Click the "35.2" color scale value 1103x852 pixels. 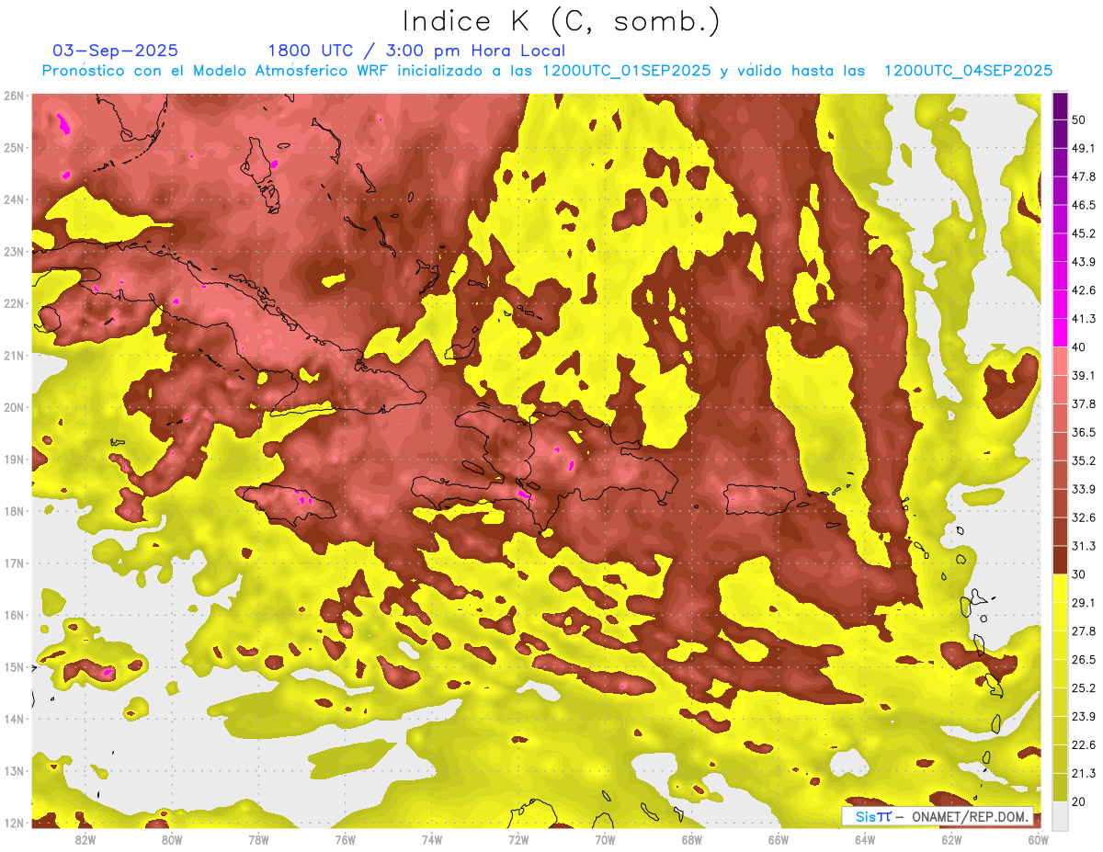tap(1084, 460)
